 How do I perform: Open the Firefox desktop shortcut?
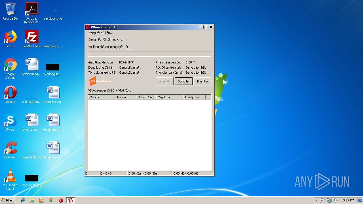click(10, 39)
